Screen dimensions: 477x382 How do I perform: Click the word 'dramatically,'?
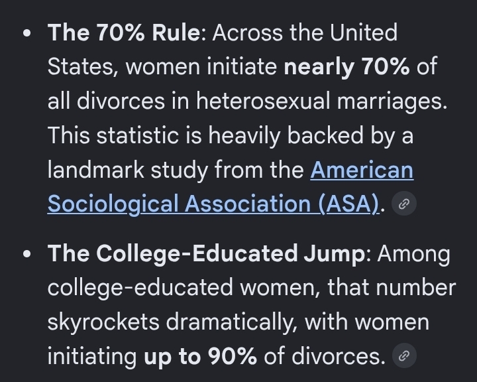pos(231,322)
